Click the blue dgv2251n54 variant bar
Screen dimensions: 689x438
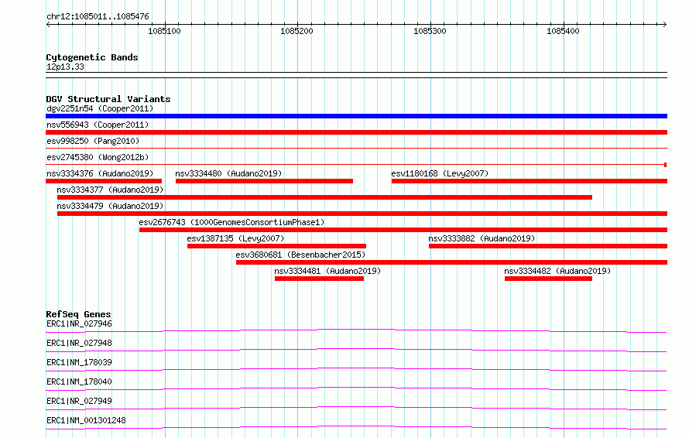(356, 116)
